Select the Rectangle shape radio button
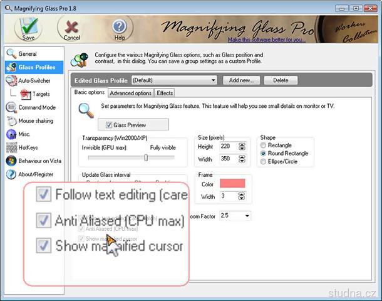 (x=263, y=145)
